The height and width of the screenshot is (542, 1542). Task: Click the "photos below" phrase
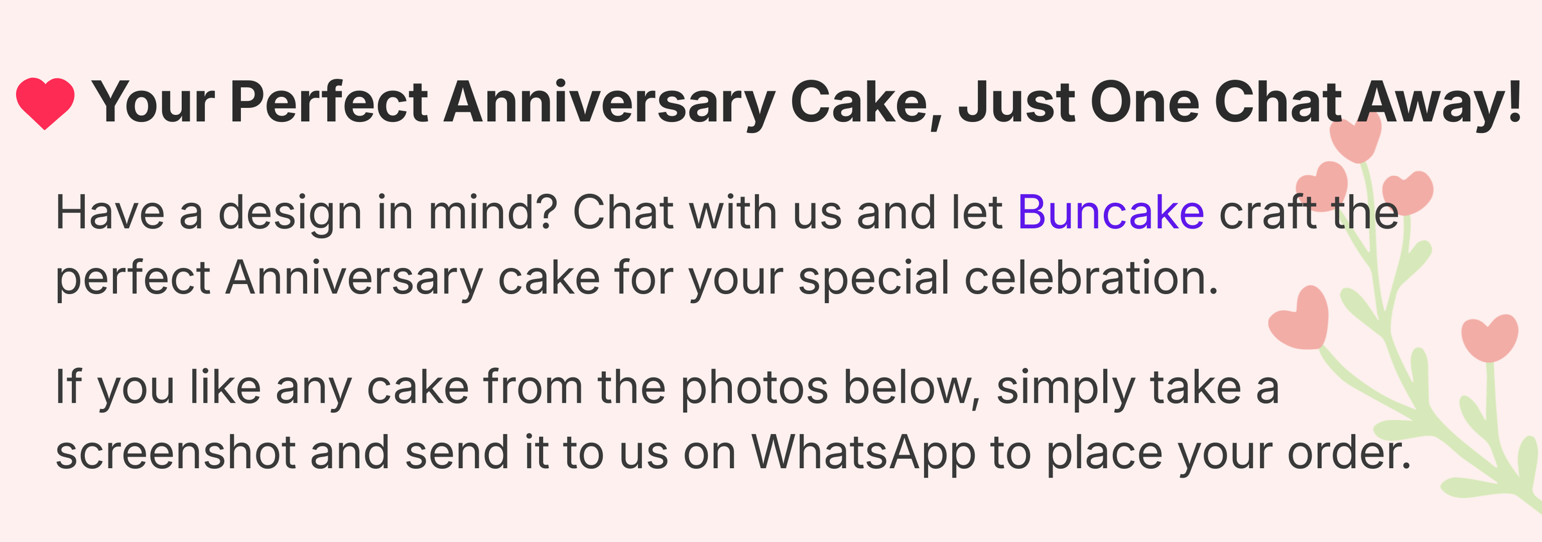[829, 387]
